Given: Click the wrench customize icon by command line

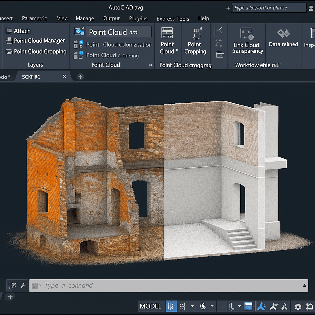Looking at the screenshot, I should 23,285.
